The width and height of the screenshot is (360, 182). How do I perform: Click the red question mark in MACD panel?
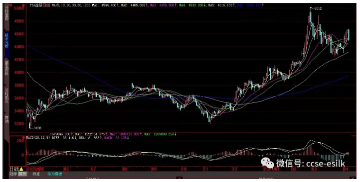(23, 138)
